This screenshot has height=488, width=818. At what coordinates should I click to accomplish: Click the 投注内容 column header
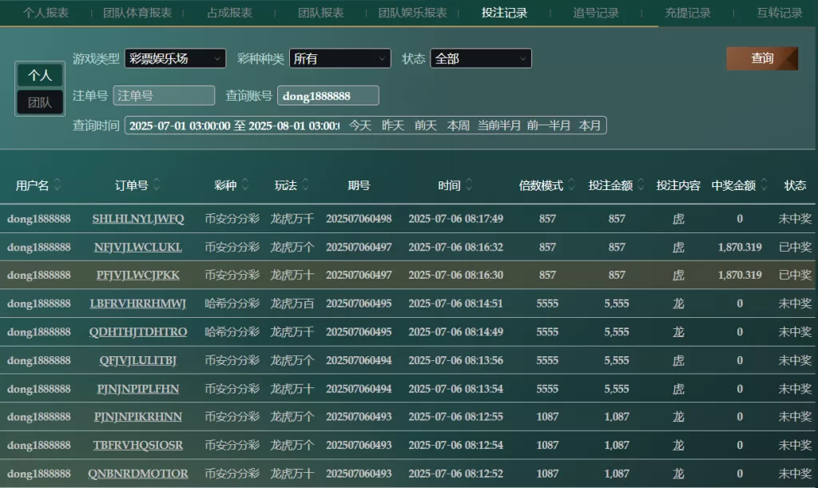click(678, 185)
